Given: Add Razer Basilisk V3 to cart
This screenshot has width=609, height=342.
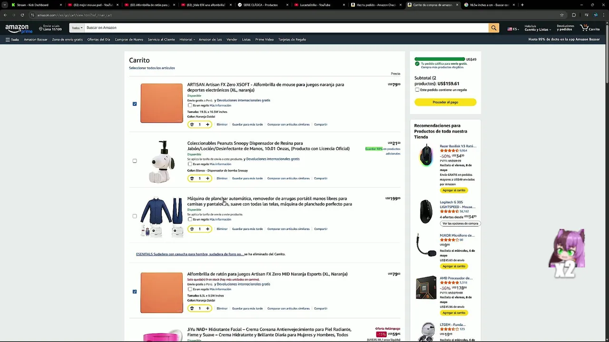Looking at the screenshot, I should (x=454, y=190).
